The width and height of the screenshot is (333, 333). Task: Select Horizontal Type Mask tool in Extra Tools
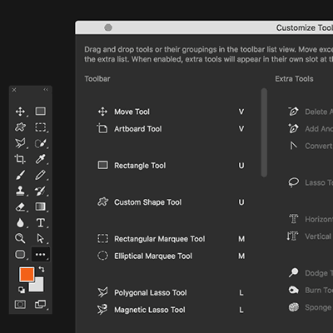click(x=310, y=219)
